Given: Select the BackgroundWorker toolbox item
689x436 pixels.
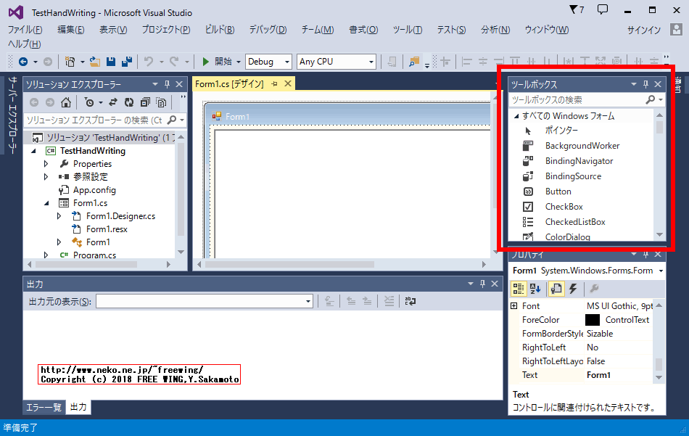Looking at the screenshot, I should tap(582, 146).
